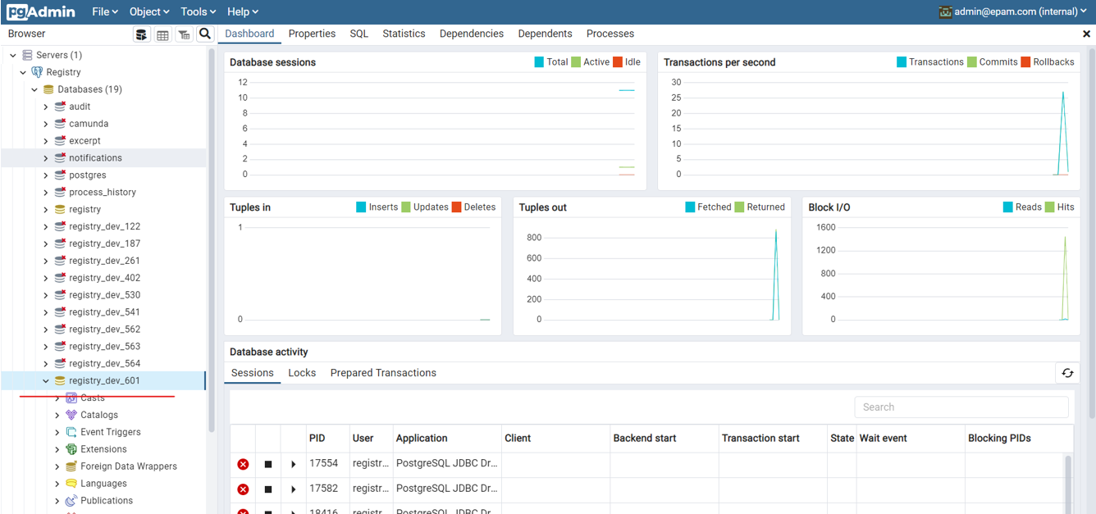Switch to the Processes tab
The image size is (1096, 514).
610,34
